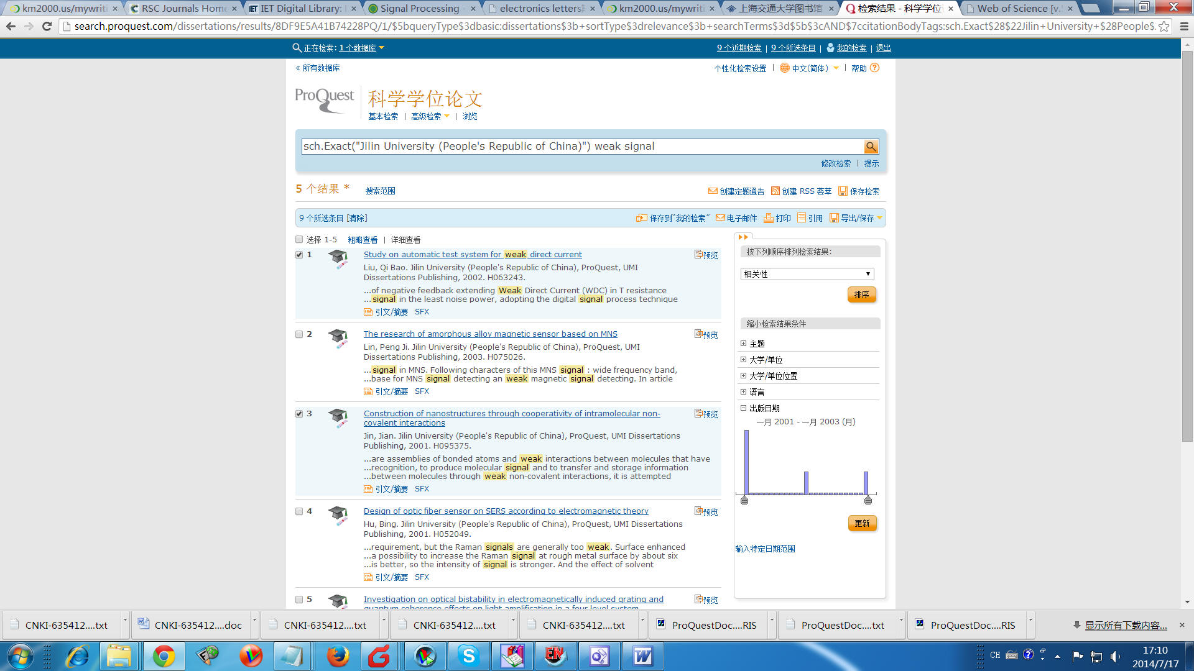
Task: Switch to RSC Journals Home tab
Action: pos(183,8)
